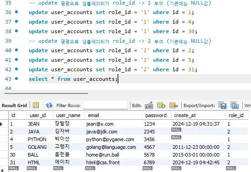Select user_id cell JEAN
Image resolution: width=251 pixels, height=172 pixels.
click(40, 124)
